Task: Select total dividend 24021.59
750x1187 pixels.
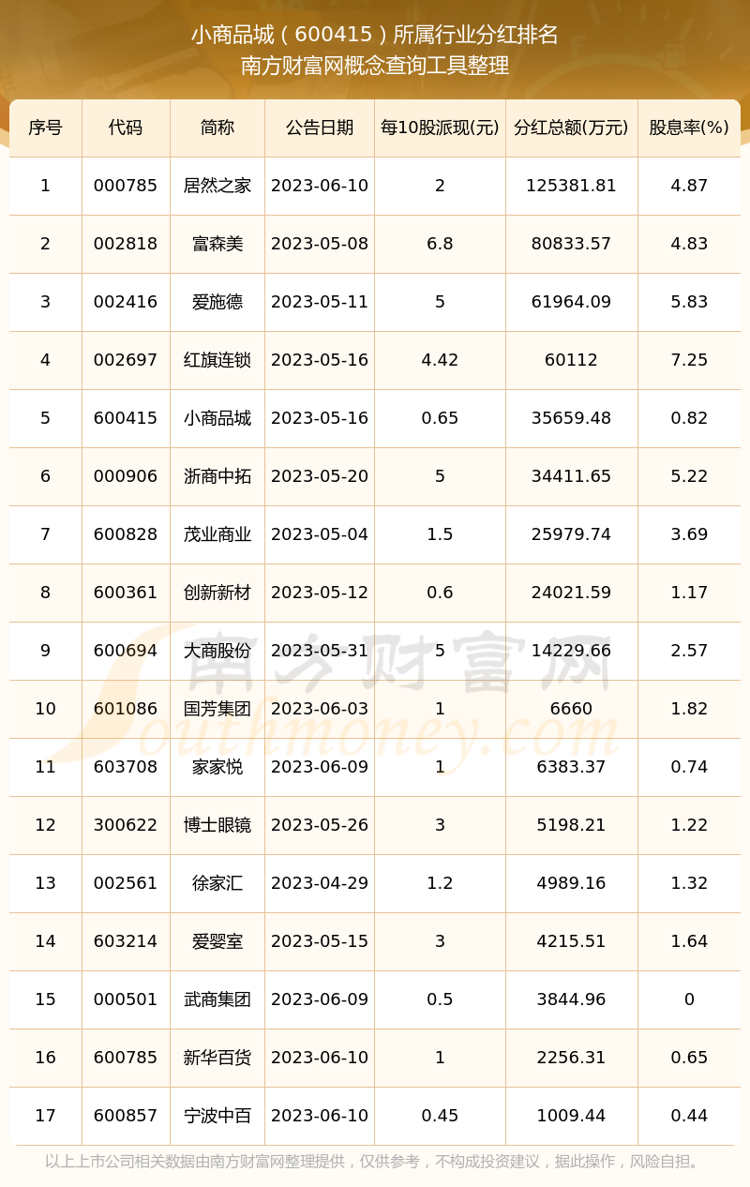Action: (572, 593)
